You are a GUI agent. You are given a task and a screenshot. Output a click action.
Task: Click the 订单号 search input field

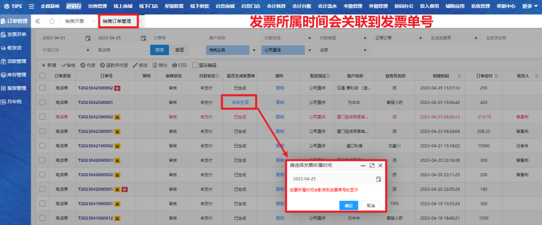(173, 38)
